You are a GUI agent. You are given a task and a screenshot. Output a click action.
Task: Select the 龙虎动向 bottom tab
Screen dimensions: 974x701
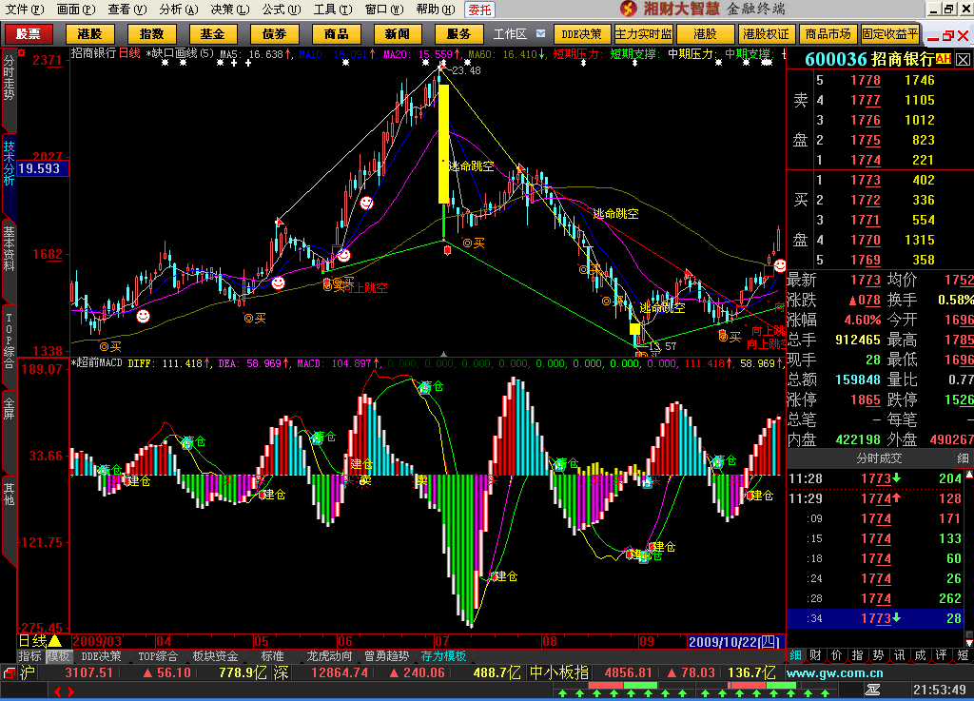coord(329,656)
